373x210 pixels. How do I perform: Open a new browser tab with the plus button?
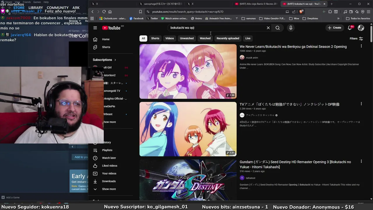pyautogui.click(x=331, y=4)
